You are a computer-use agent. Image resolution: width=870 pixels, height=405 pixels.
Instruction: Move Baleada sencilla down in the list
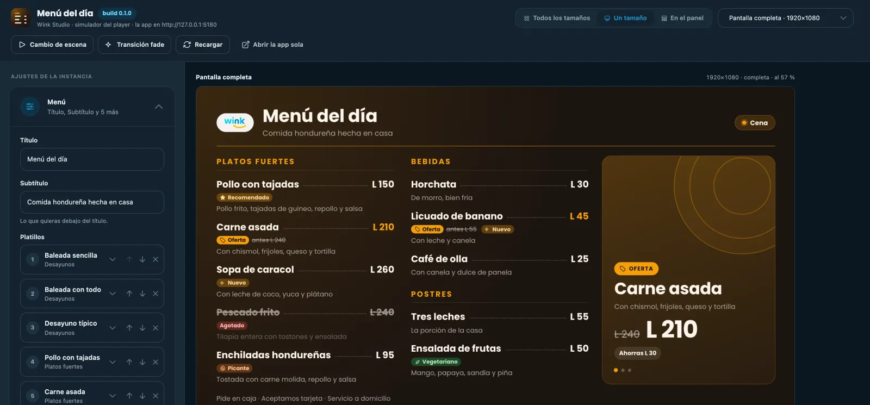pyautogui.click(x=142, y=260)
